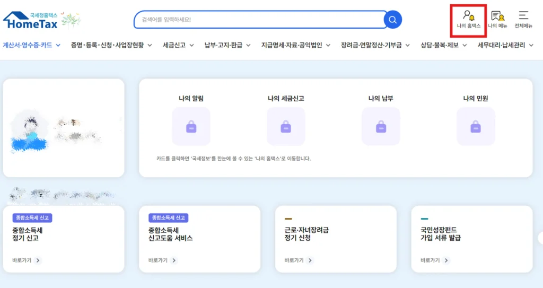
Task: Expand 세금신고 menu chevron
Action: click(x=191, y=46)
